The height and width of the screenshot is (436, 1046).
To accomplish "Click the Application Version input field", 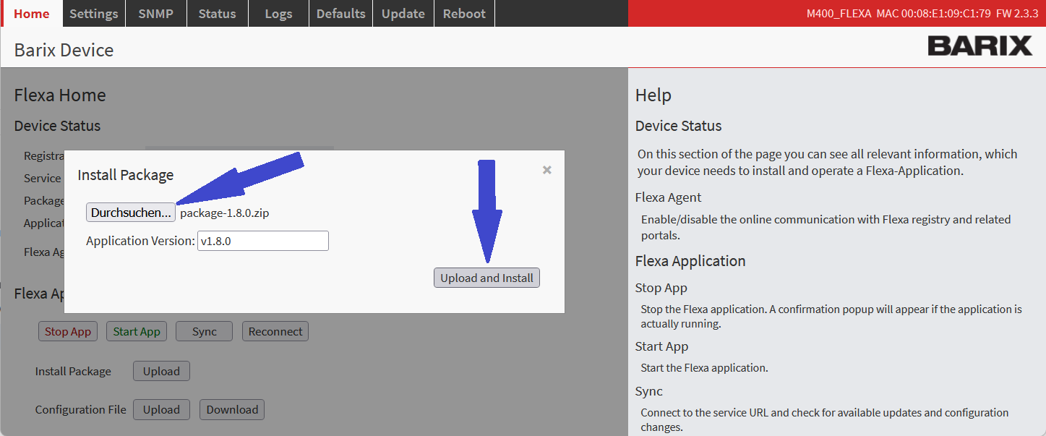I will pyautogui.click(x=263, y=241).
